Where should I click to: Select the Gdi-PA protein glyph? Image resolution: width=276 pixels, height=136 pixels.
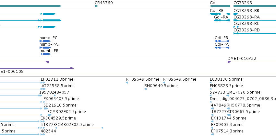tap(222, 48)
